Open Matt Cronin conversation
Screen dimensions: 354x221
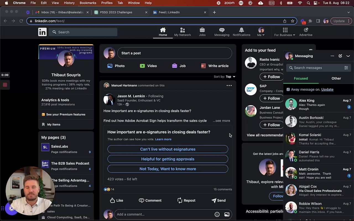coord(319,173)
